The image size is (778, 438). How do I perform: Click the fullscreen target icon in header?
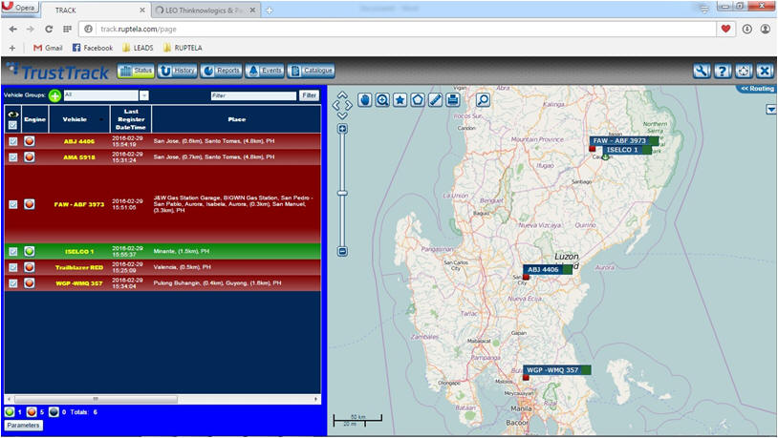744,71
